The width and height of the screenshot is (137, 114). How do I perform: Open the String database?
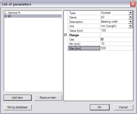tap(18, 107)
